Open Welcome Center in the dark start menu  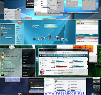click(x=6, y=65)
